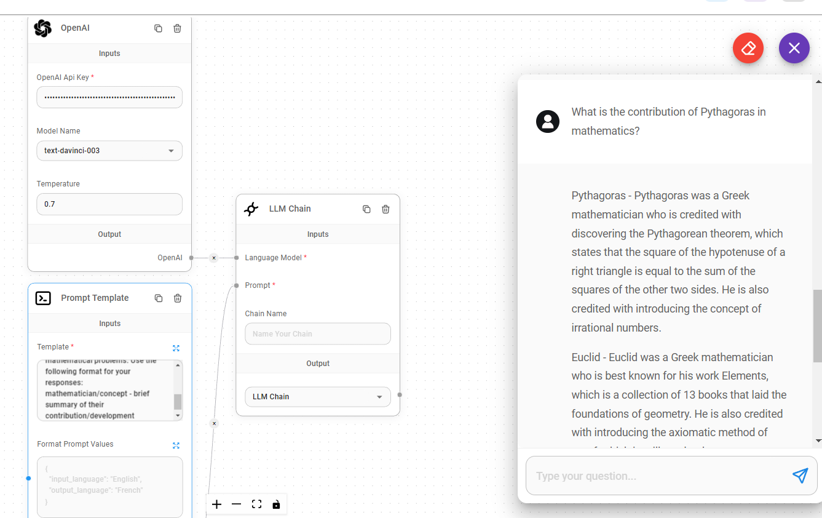Toggle the canvas lock
The image size is (822, 518).
(276, 504)
